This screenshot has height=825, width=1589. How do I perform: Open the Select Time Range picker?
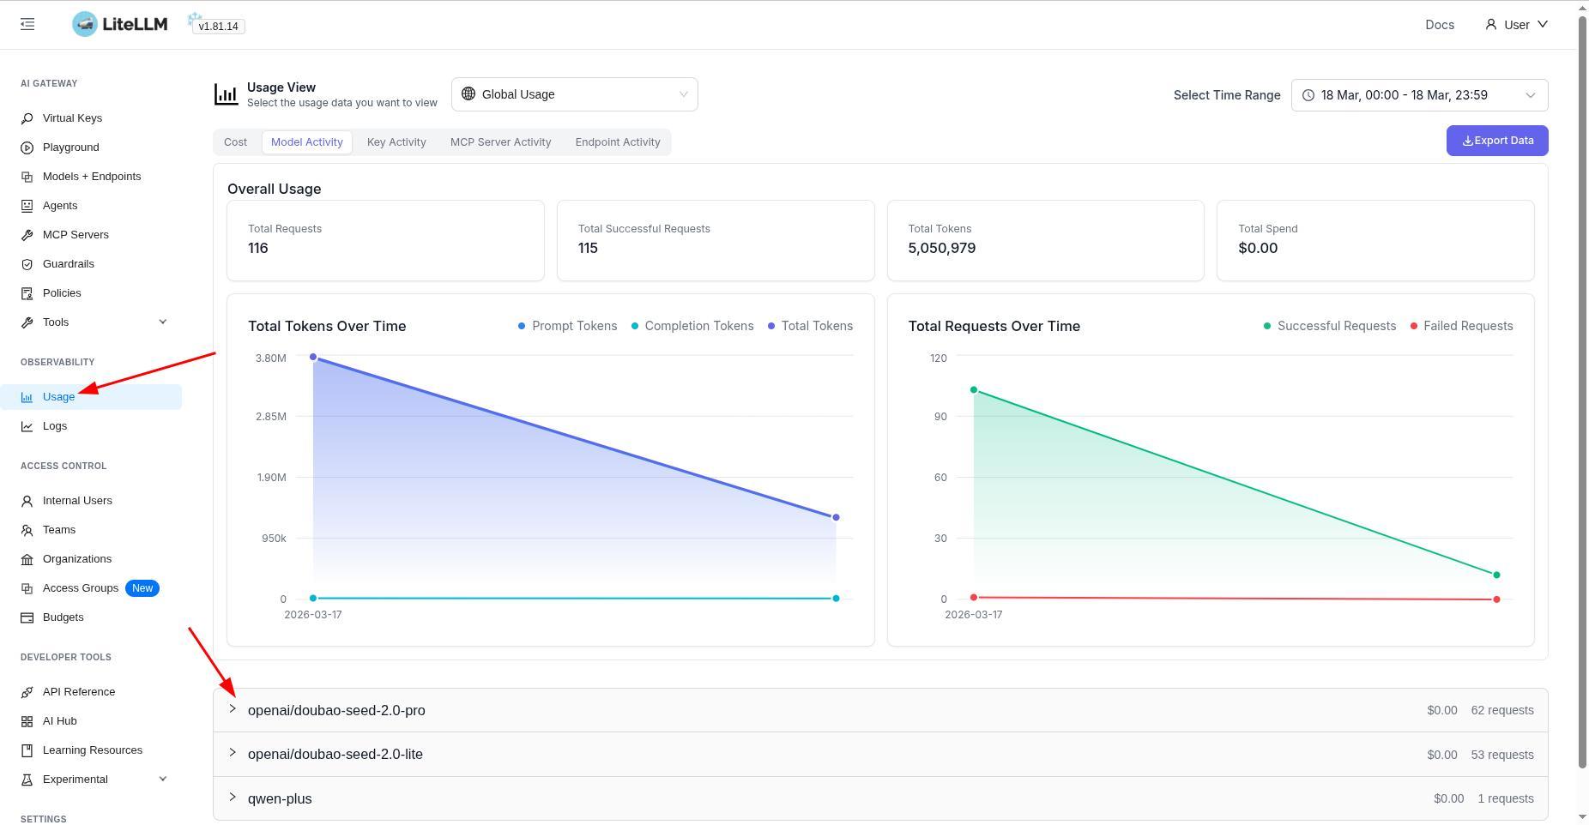pyautogui.click(x=1420, y=95)
